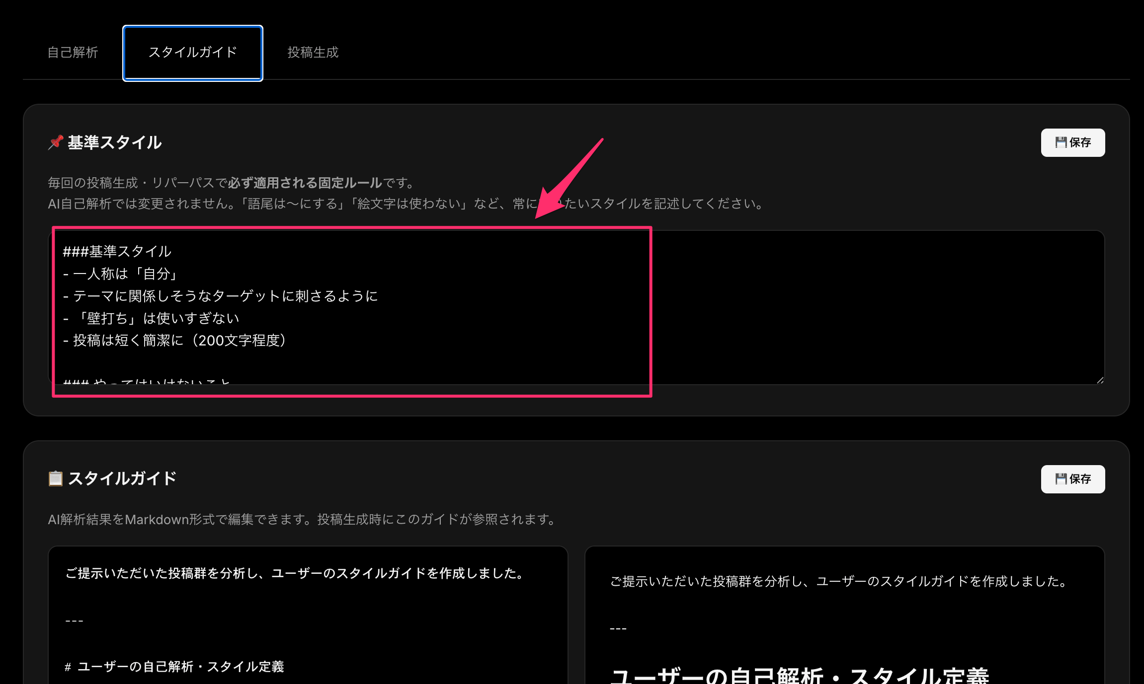Click the clipboard icon beside スタイルガイド heading
This screenshot has height=684, width=1144.
(x=55, y=479)
